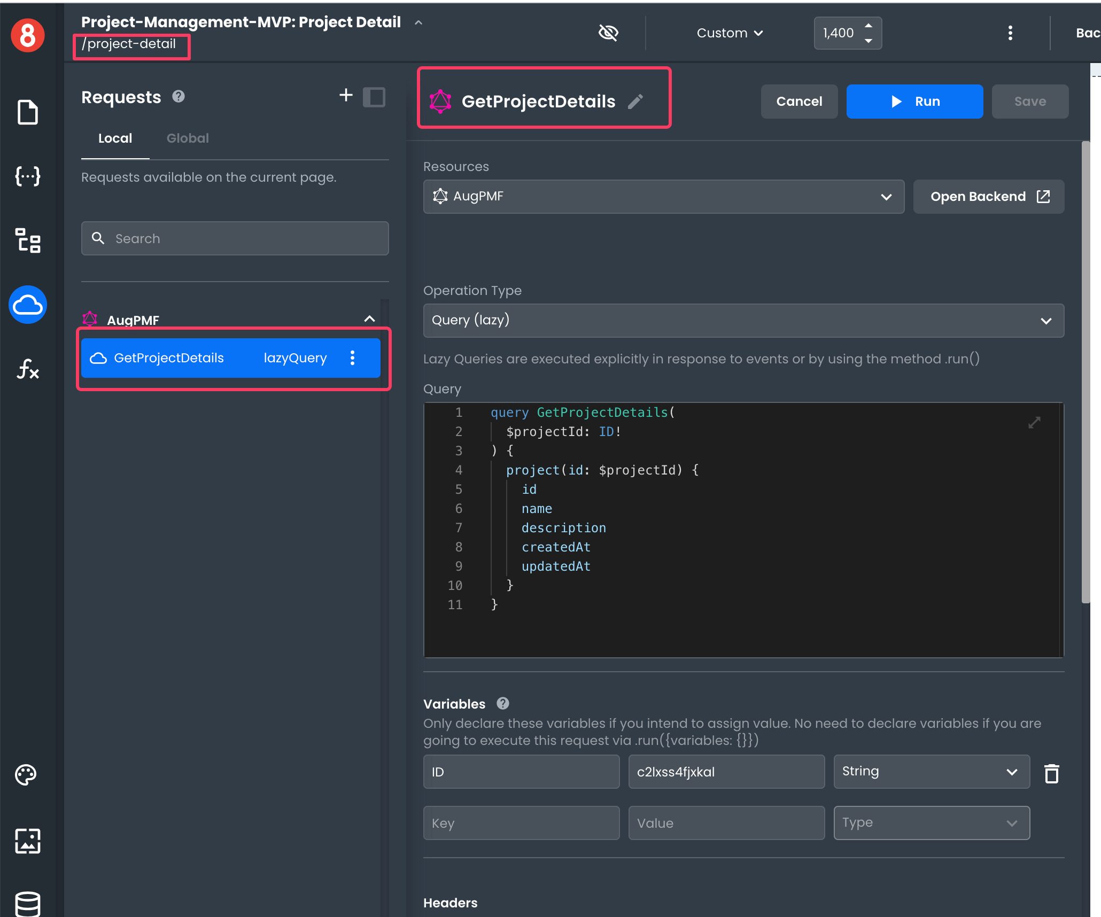The image size is (1101, 917).
Task: Collapse the AugPMF requests group
Action: [x=369, y=320]
